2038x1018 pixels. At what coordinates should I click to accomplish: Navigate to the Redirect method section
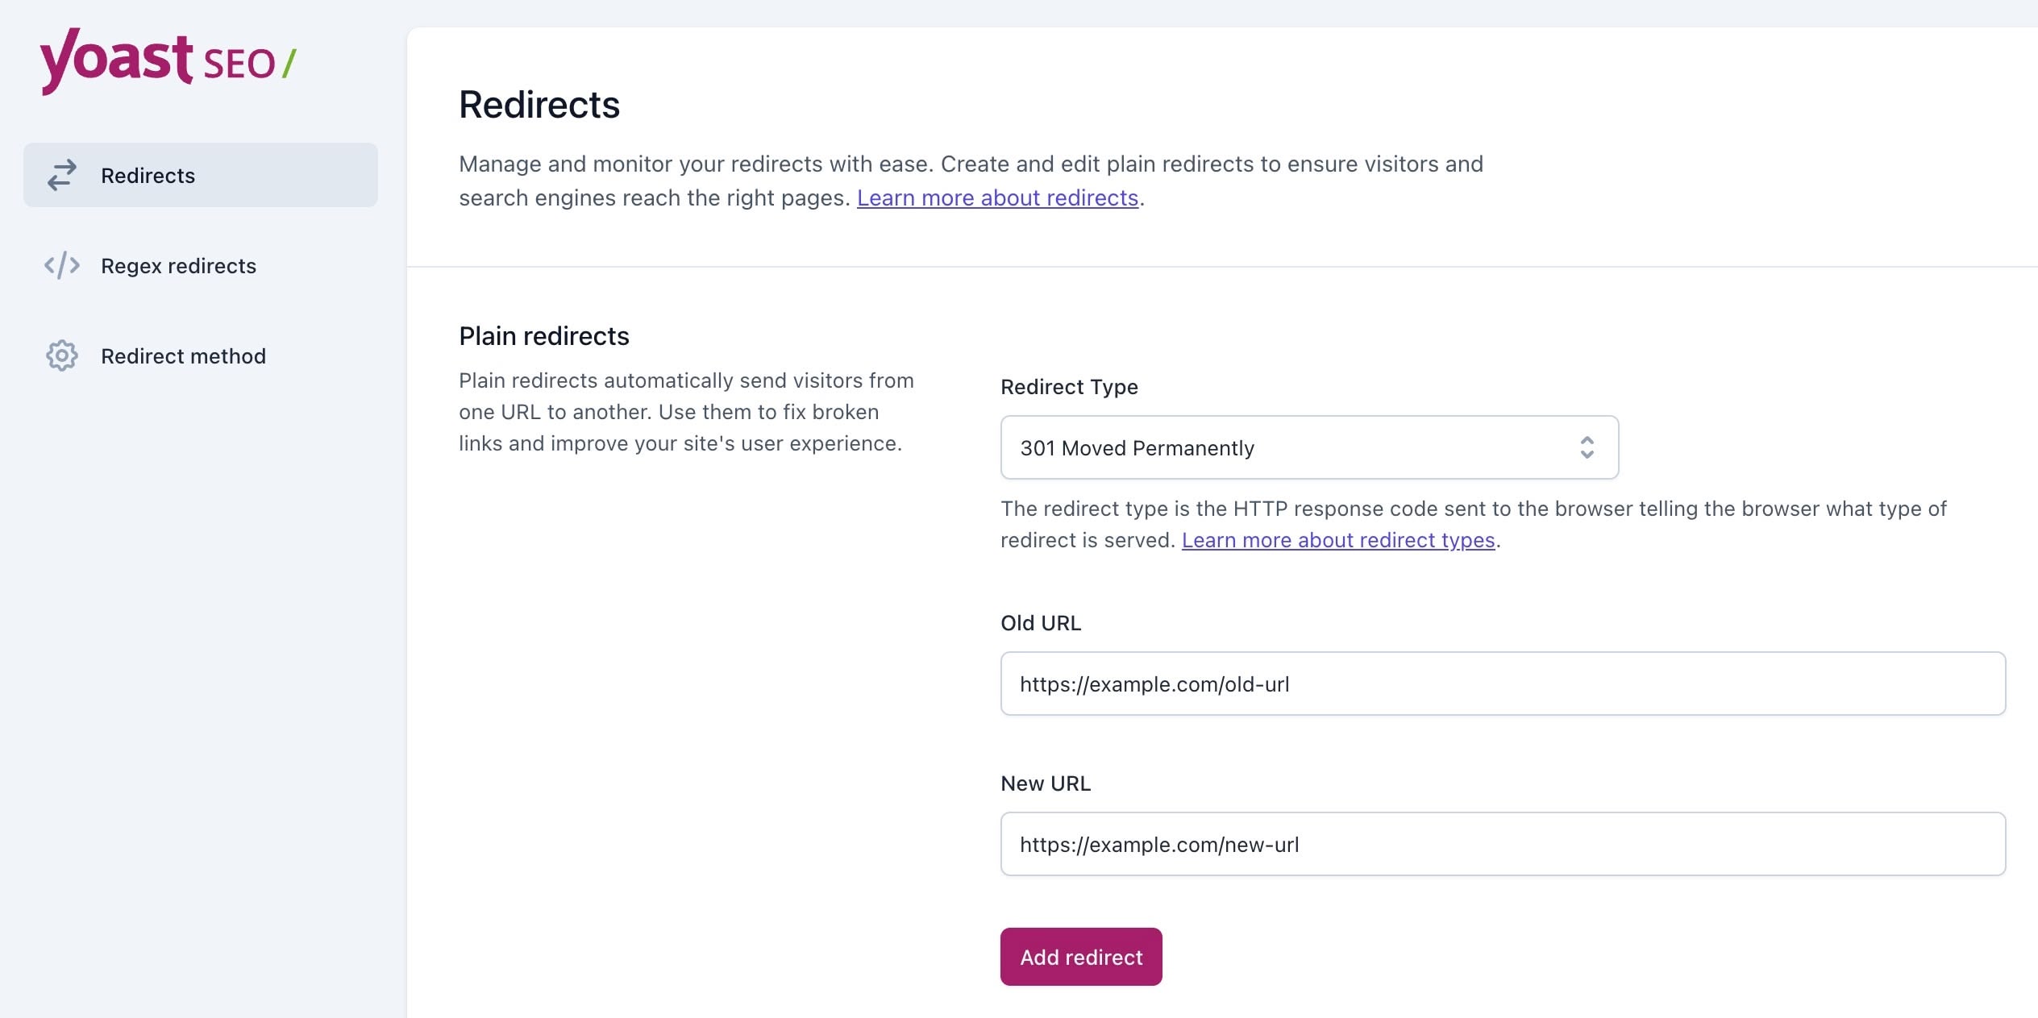click(x=183, y=355)
